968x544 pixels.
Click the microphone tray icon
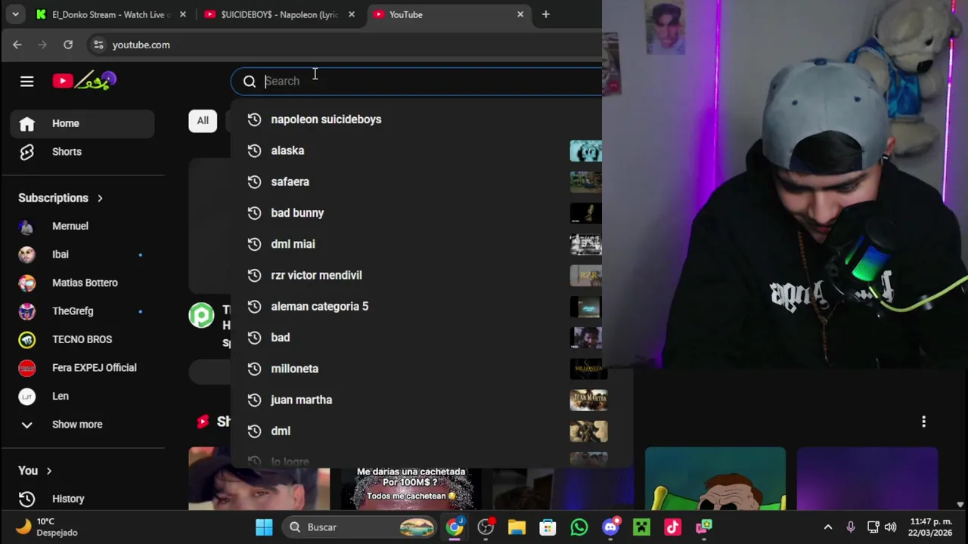851,527
